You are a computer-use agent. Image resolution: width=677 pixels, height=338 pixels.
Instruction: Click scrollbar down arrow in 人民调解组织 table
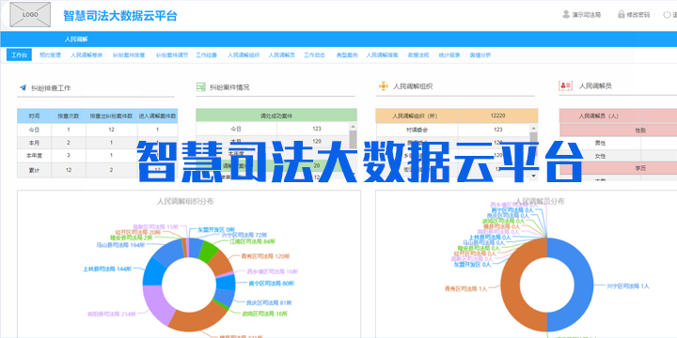[534, 176]
